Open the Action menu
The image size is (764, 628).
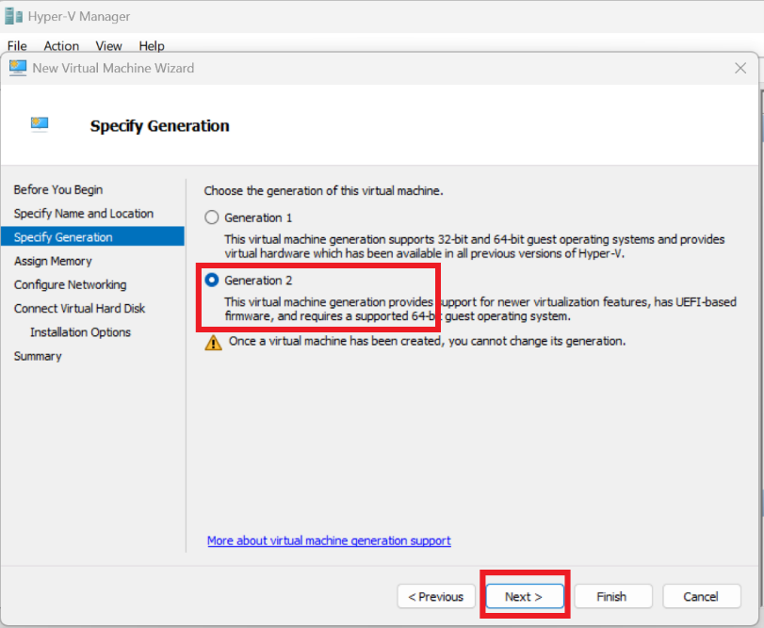pyautogui.click(x=61, y=45)
